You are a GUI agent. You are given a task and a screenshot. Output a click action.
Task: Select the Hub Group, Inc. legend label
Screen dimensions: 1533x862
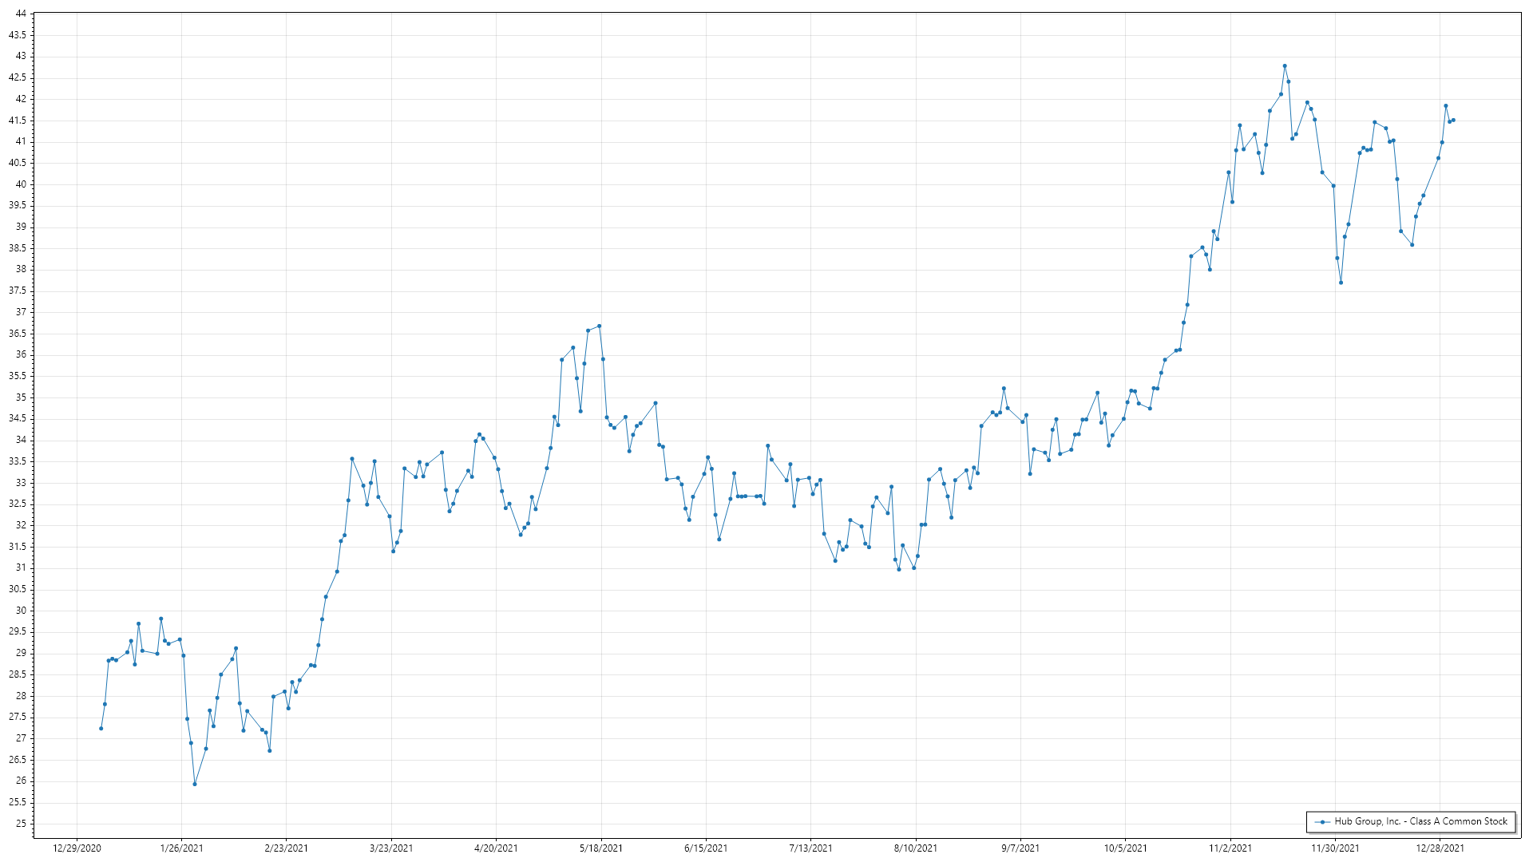coord(1420,821)
